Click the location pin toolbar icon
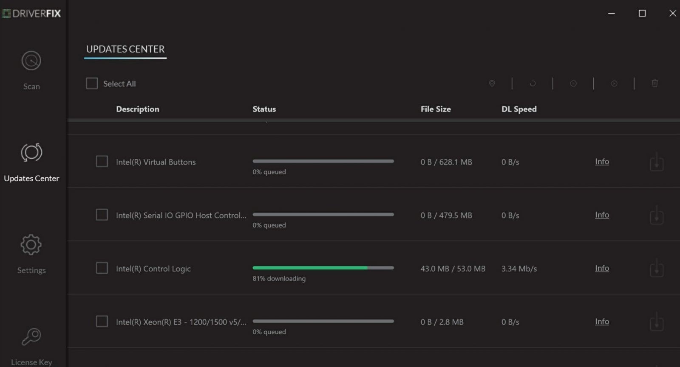Image resolution: width=680 pixels, height=367 pixels. (x=492, y=83)
